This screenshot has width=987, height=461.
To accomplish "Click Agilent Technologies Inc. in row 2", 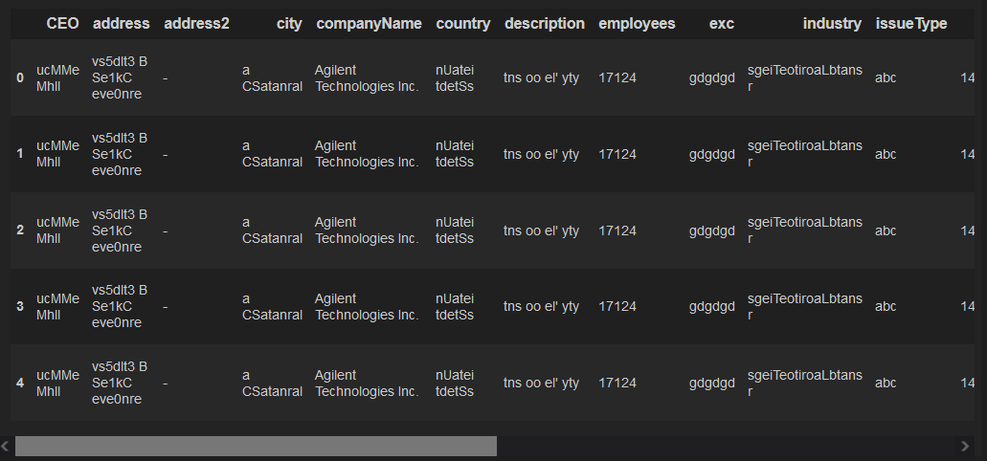I will (x=367, y=230).
